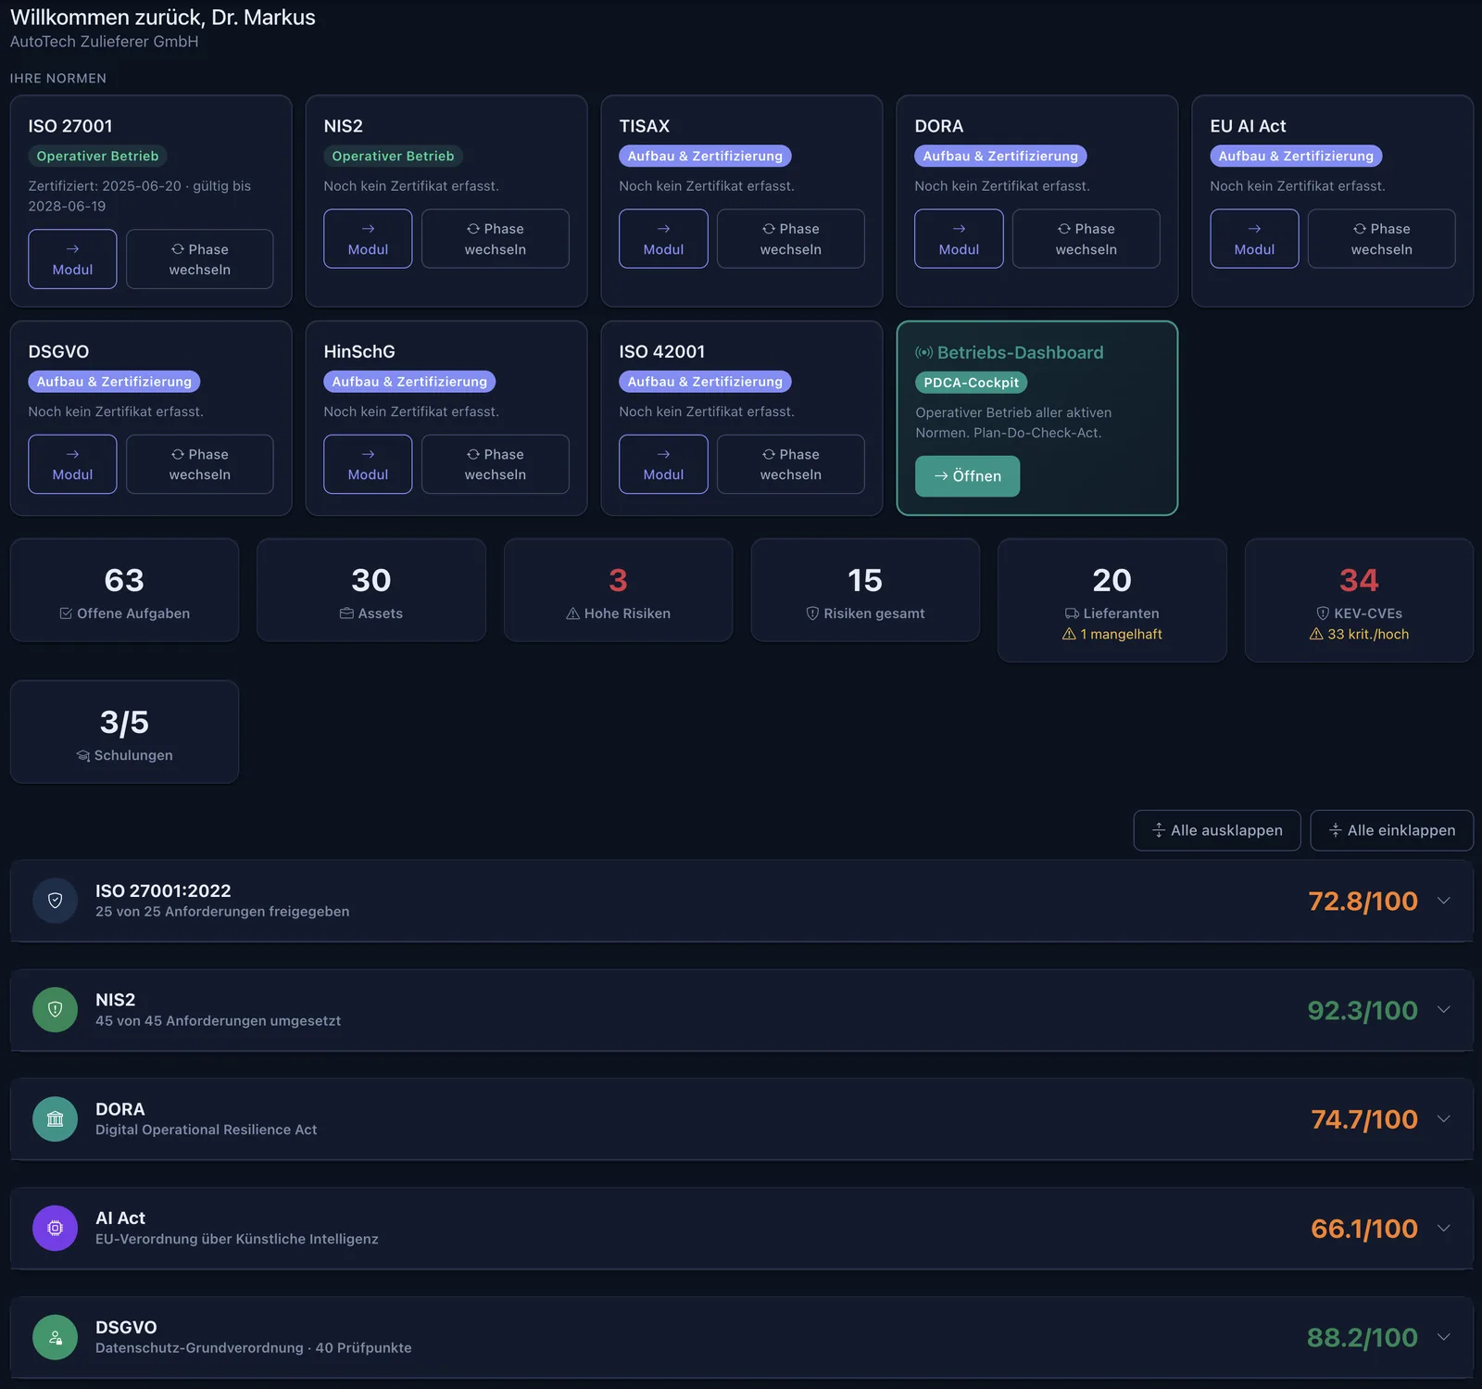Viewport: 1482px width, 1389px height.
Task: Open the EU AI Act Modul button
Action: click(x=1254, y=238)
